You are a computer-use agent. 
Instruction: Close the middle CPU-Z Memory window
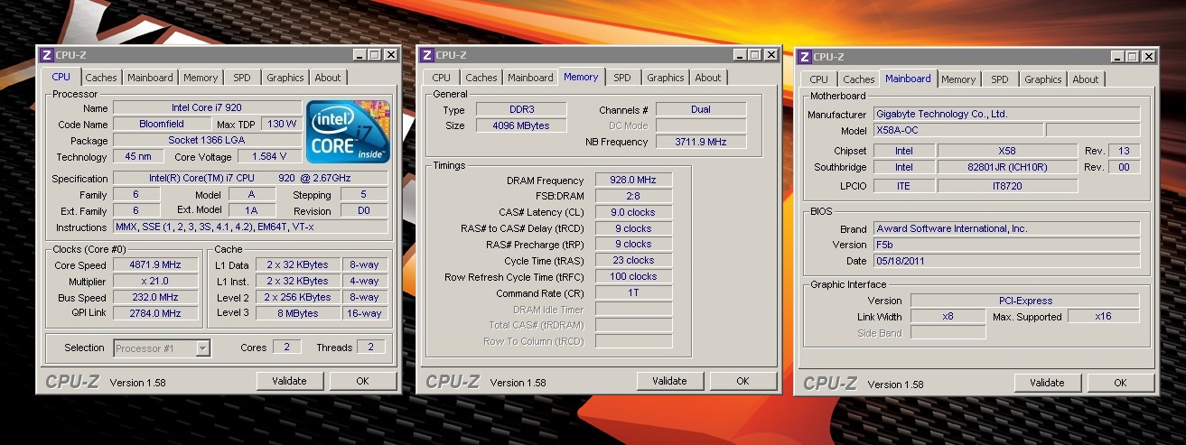pyautogui.click(x=770, y=55)
